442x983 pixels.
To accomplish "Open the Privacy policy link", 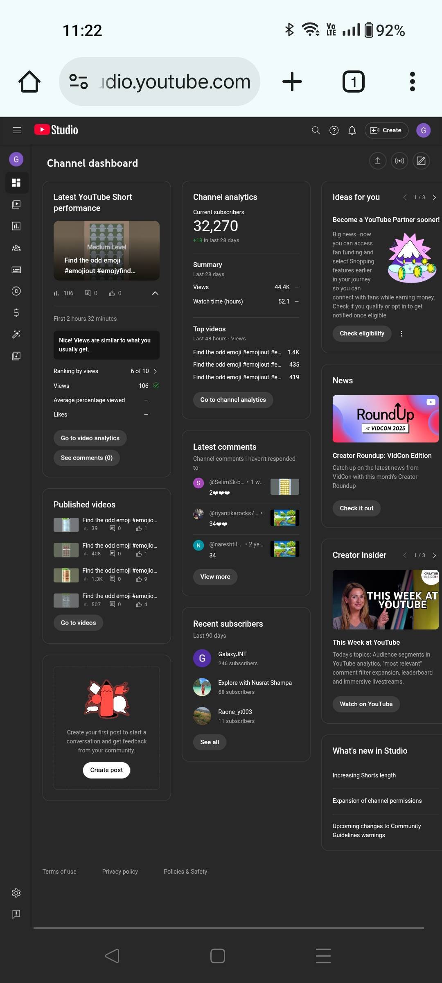I will coord(120,872).
